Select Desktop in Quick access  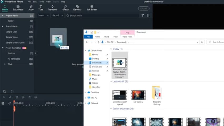tap(96, 59)
